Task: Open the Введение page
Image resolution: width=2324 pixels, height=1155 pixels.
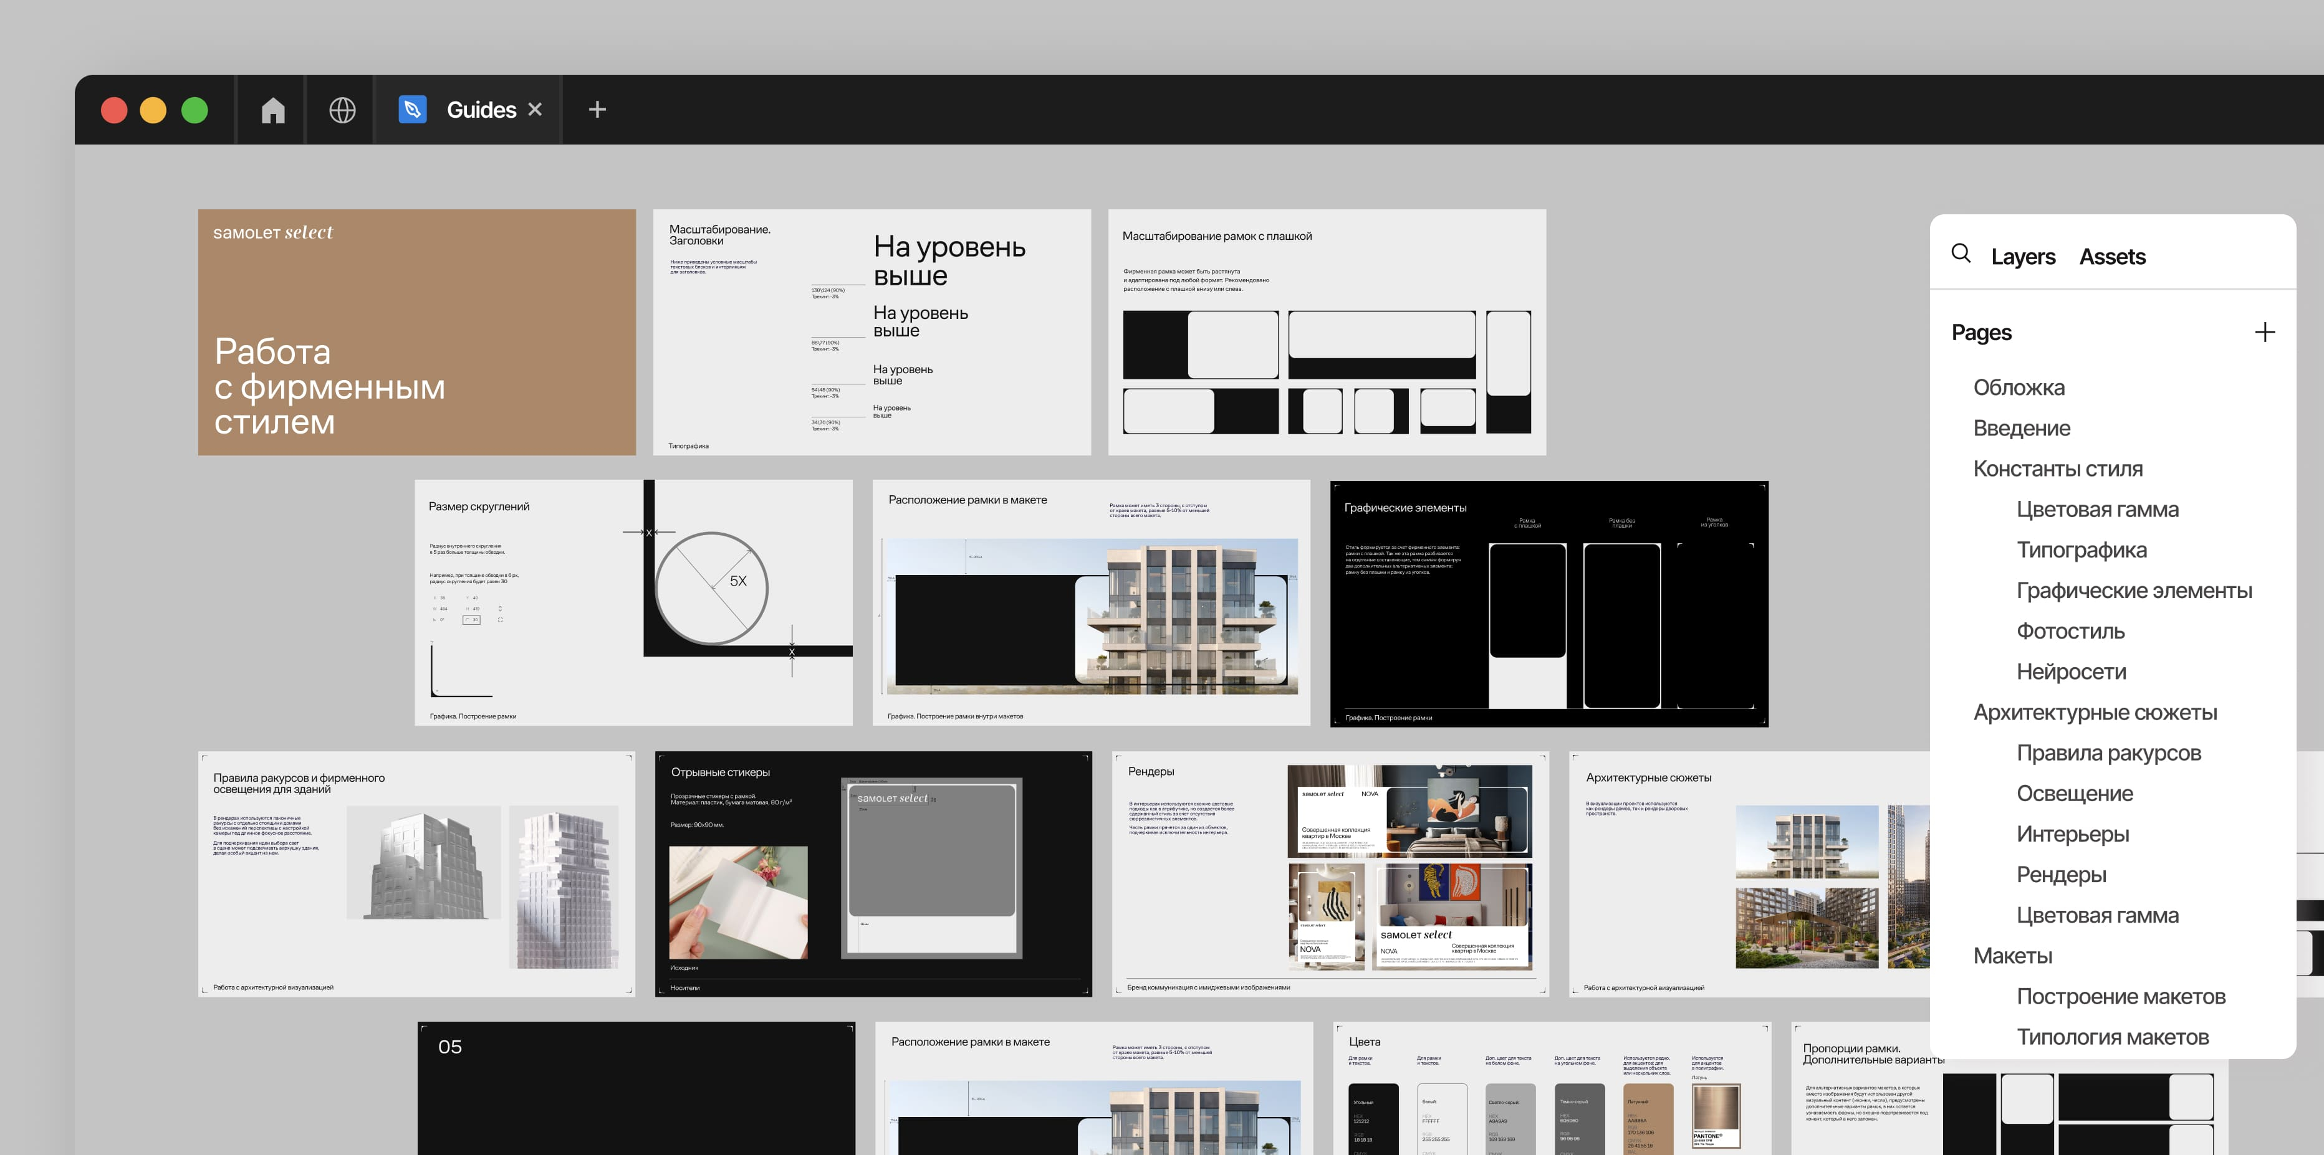Action: (2021, 428)
